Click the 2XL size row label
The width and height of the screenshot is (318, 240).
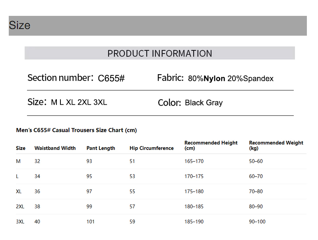click(20, 206)
